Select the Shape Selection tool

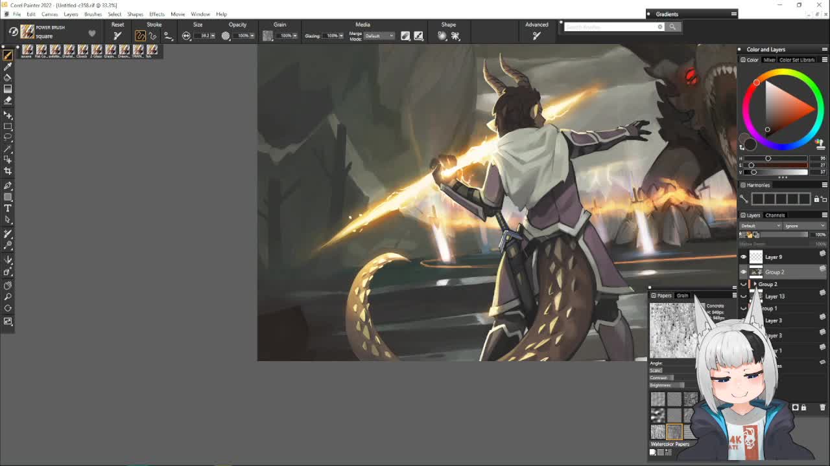(8, 219)
